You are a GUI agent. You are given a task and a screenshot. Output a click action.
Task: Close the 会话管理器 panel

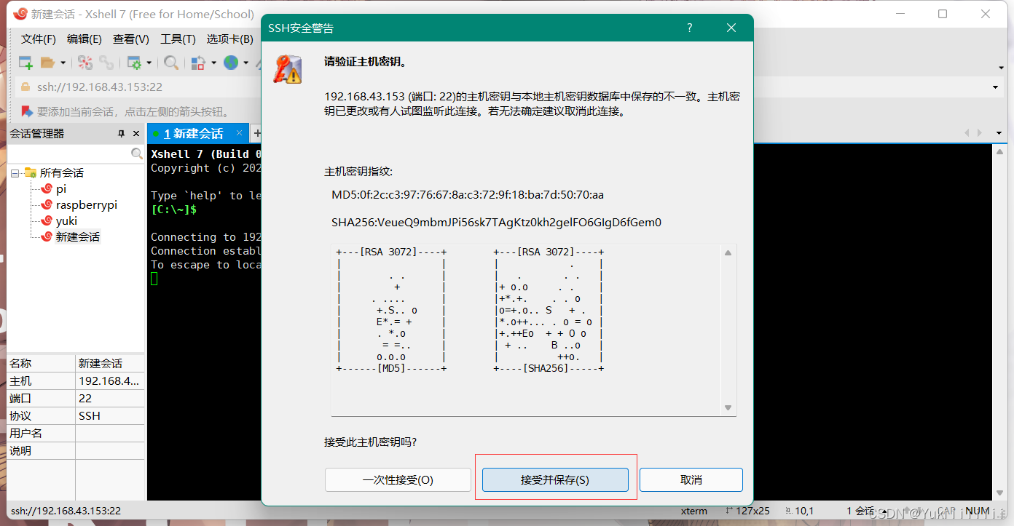[x=136, y=134]
